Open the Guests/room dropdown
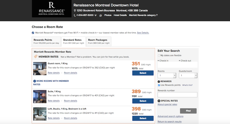Image resolution: width=230 pixels, height=124 pixels. 188,75
